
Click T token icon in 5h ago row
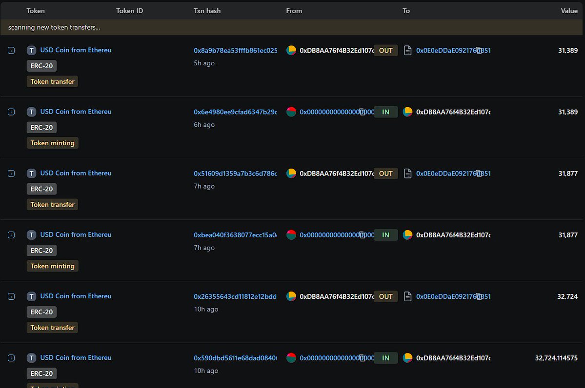tap(31, 50)
